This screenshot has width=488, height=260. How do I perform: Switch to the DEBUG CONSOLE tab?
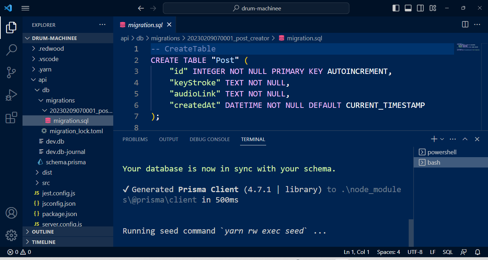click(210, 139)
